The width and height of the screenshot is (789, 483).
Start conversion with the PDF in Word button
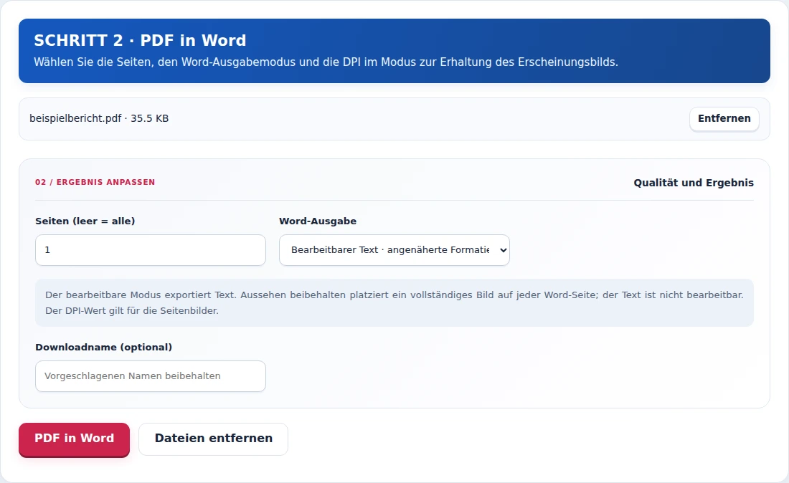(75, 439)
